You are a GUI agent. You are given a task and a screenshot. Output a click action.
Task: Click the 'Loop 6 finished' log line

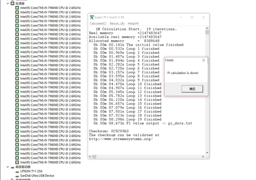tap(127, 69)
